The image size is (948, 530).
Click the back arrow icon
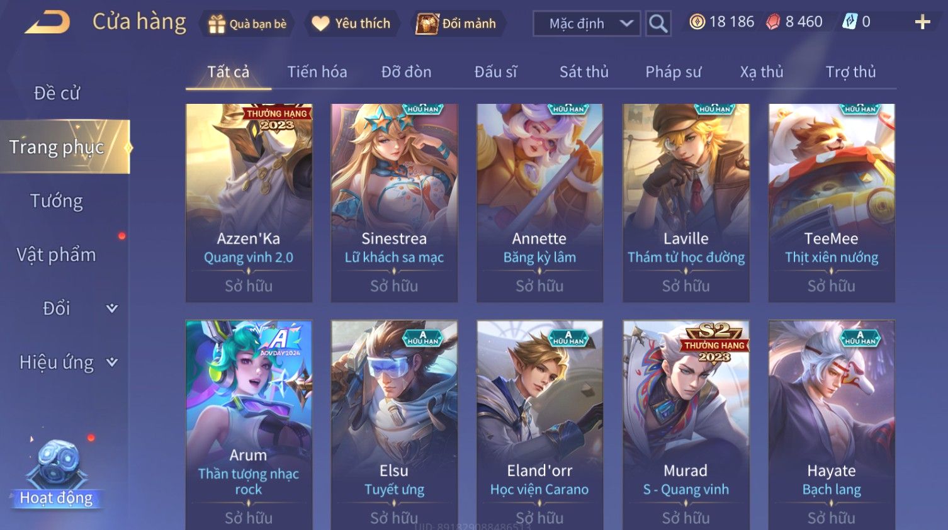tap(47, 23)
